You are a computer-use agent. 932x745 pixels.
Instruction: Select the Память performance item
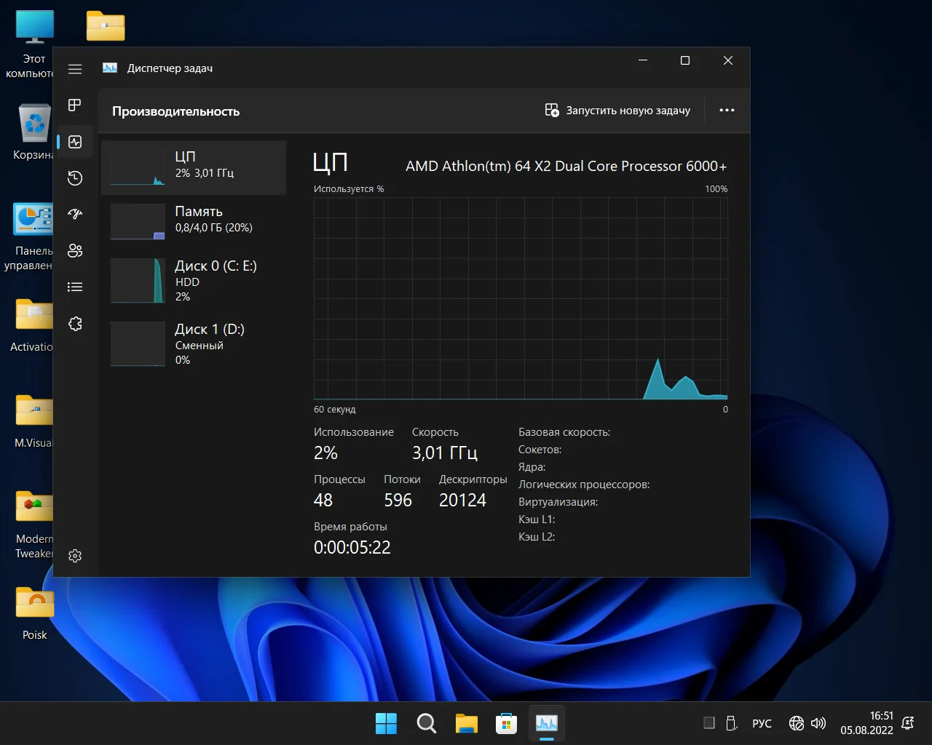tap(194, 222)
